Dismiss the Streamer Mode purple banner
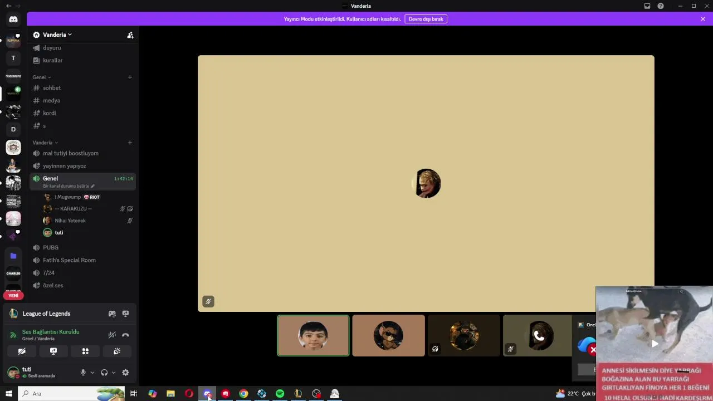The height and width of the screenshot is (401, 713). pyautogui.click(x=703, y=19)
